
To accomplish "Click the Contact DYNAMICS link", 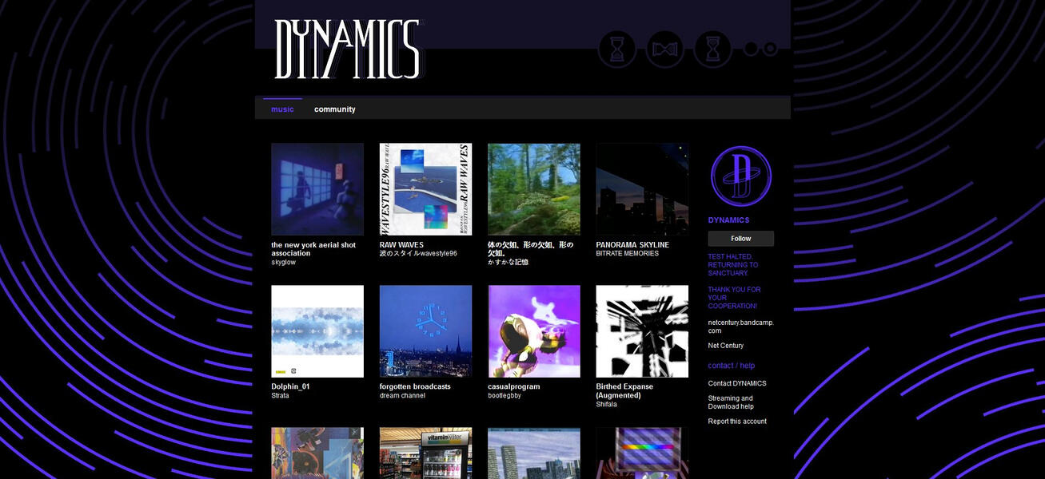I will click(x=736, y=383).
